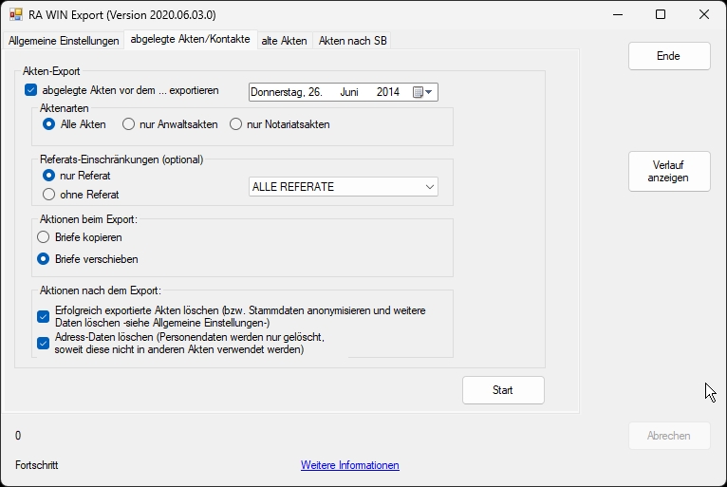
Task: Pick the 'ohne Referat' radio button
Action: (x=49, y=195)
